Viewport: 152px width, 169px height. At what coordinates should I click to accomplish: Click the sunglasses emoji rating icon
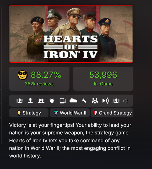point(23,75)
